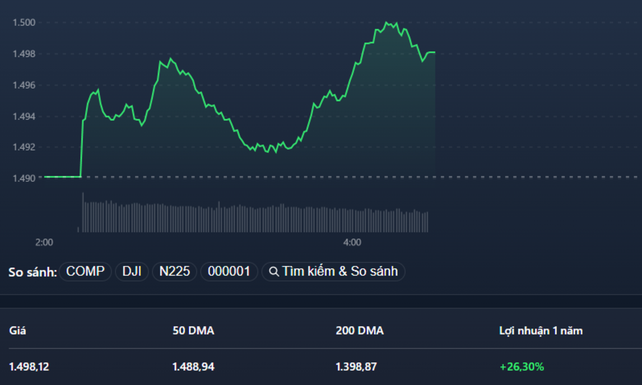Click the Lợi nhuận 1 năm header
Image resolution: width=642 pixels, height=385 pixels.
tap(541, 331)
